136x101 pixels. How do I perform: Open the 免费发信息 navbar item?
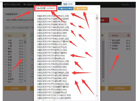coord(30,5)
